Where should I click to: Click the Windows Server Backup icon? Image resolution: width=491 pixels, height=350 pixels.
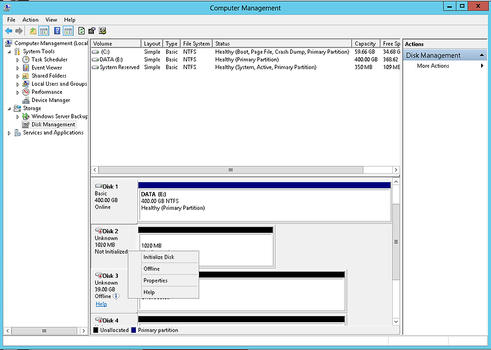click(26, 117)
